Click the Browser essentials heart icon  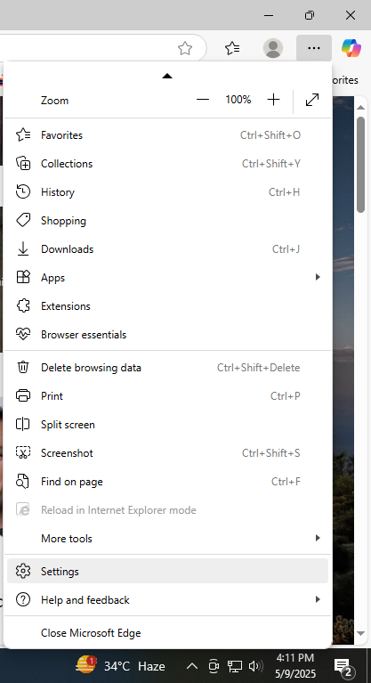point(23,335)
